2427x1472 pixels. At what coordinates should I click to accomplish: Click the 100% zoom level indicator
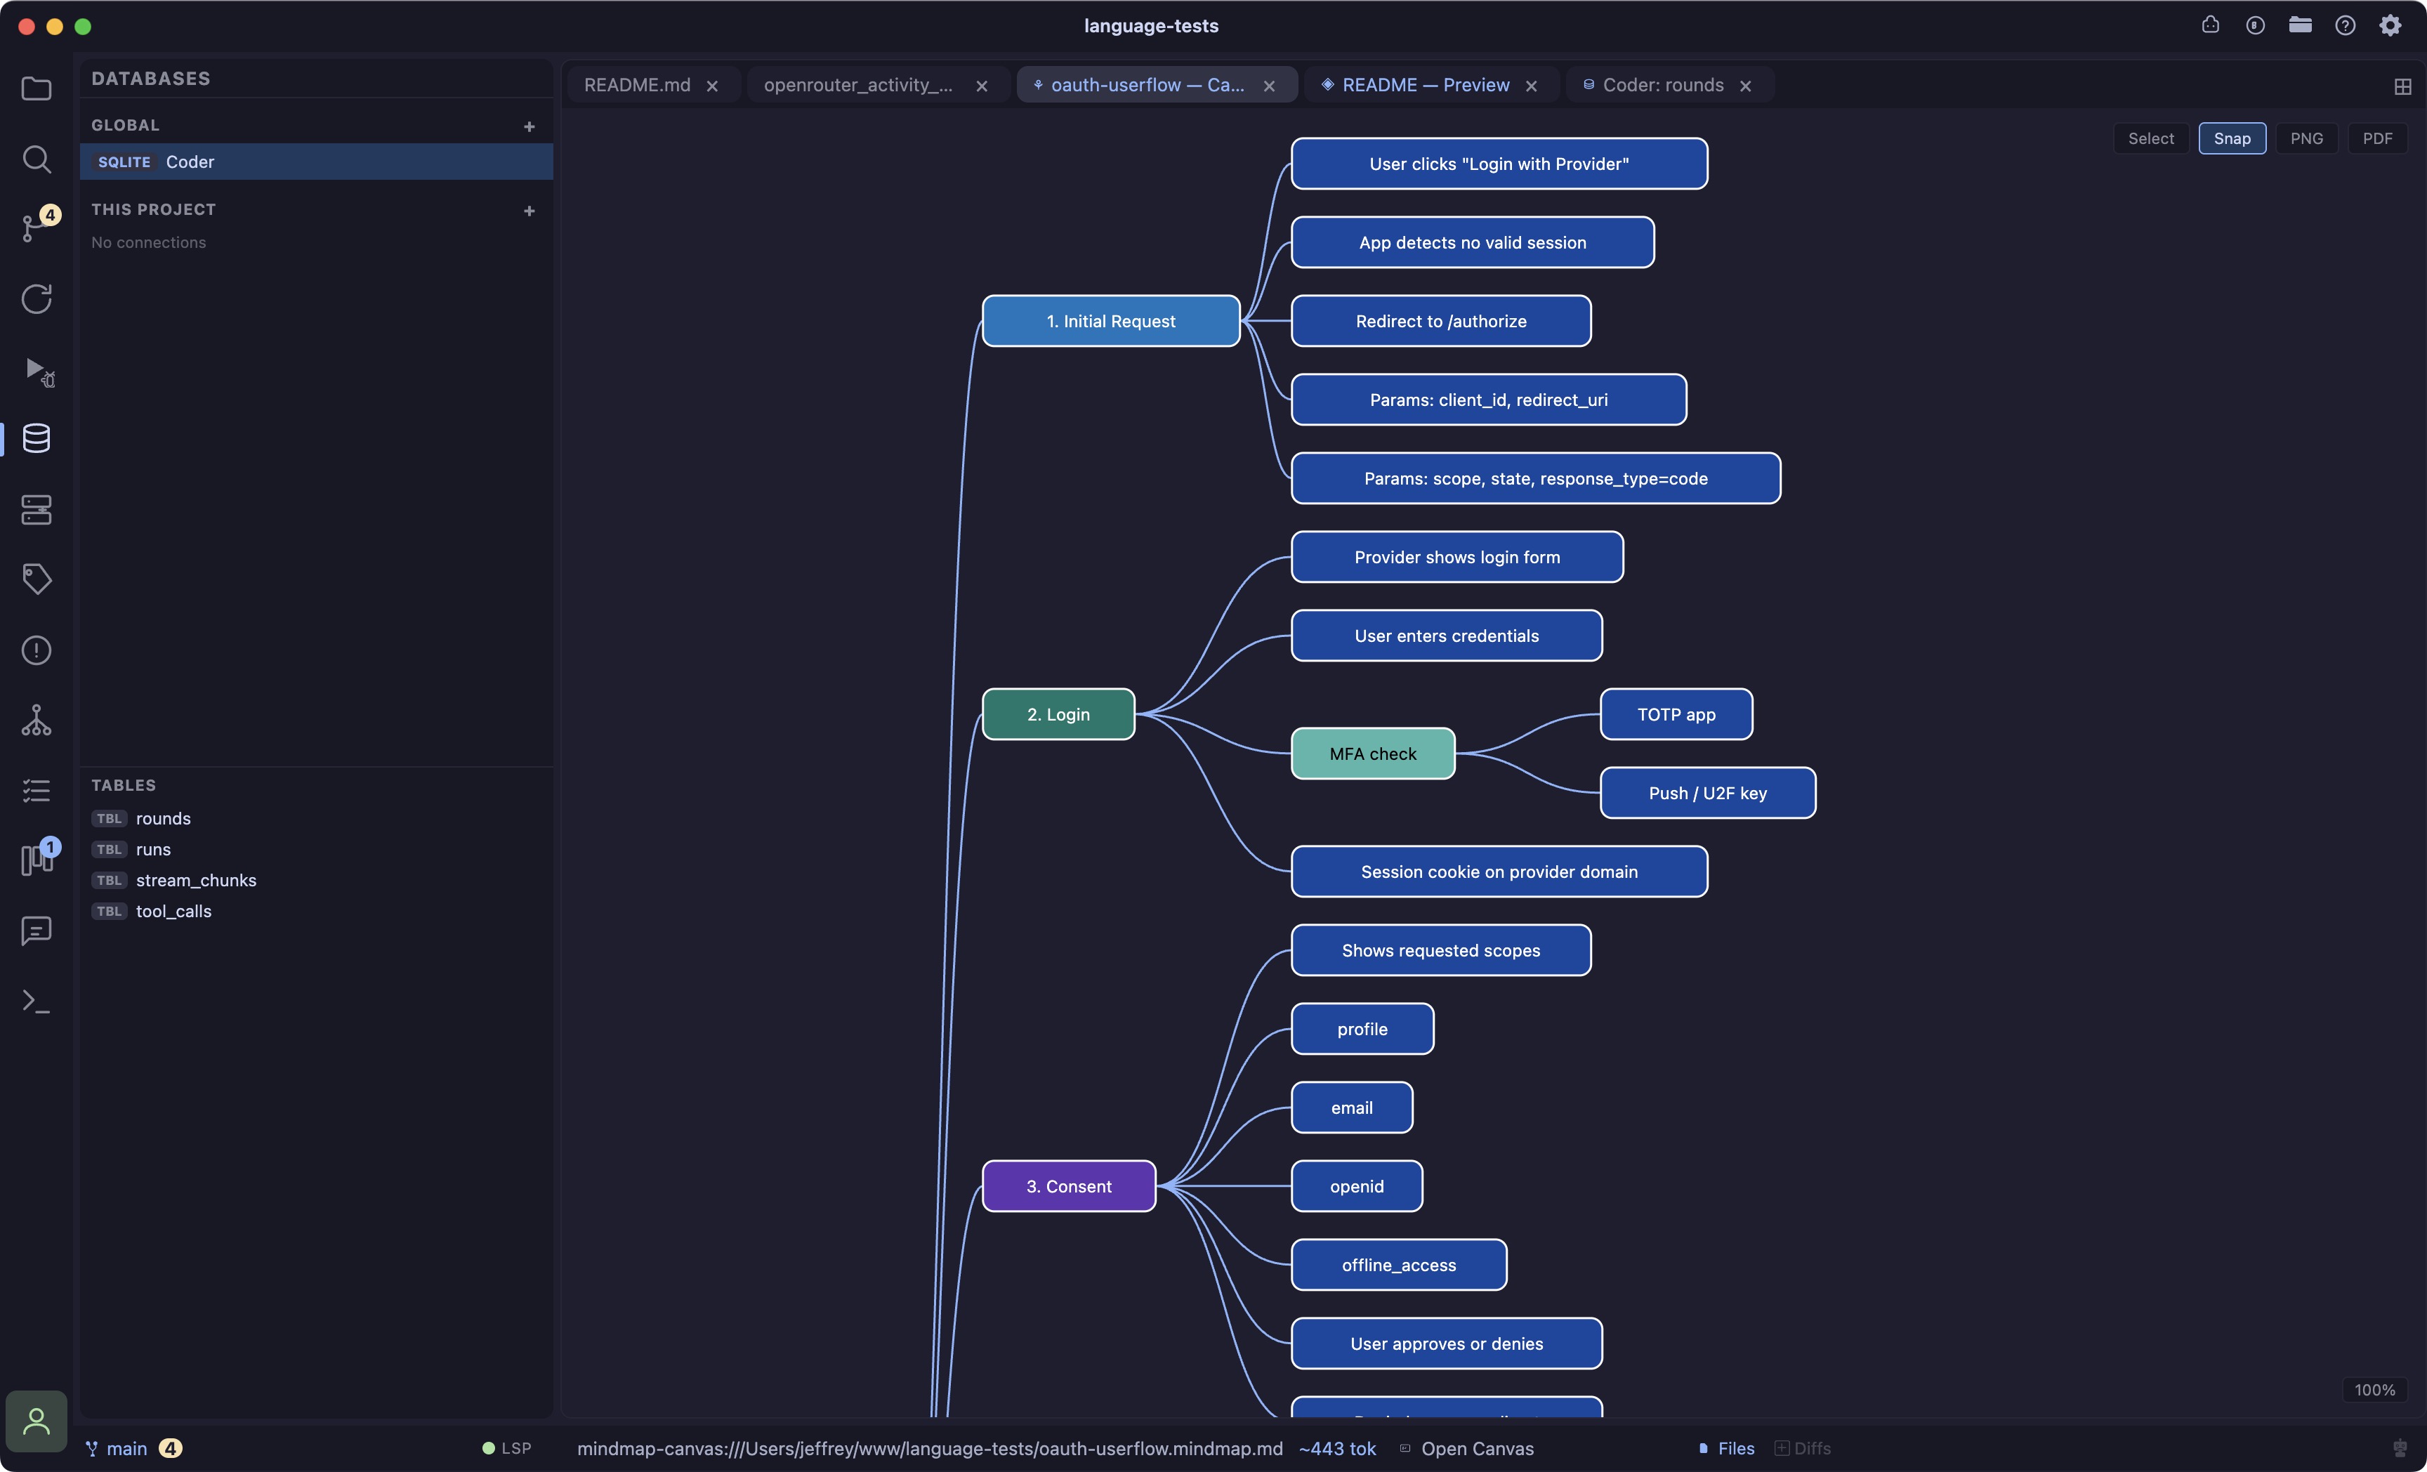pos(2374,1389)
